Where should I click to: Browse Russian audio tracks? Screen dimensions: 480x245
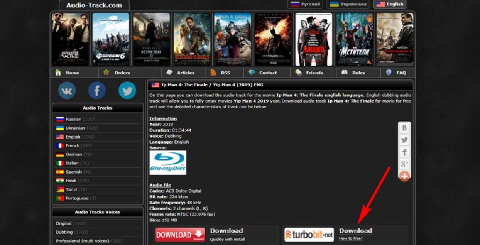click(x=73, y=119)
